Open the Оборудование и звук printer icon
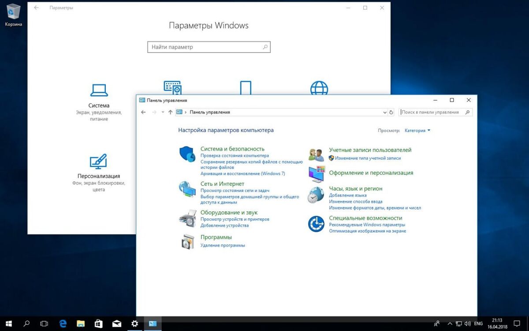The width and height of the screenshot is (529, 331). pos(187,218)
